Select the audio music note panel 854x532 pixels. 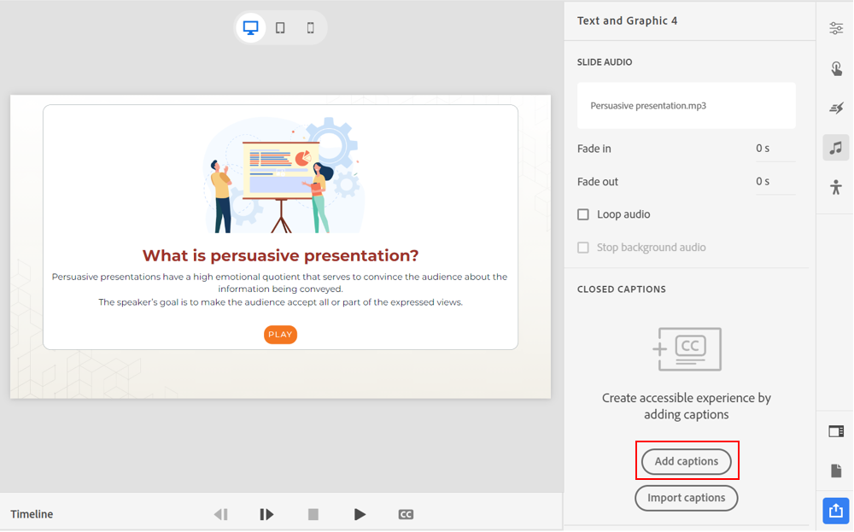[x=836, y=148]
